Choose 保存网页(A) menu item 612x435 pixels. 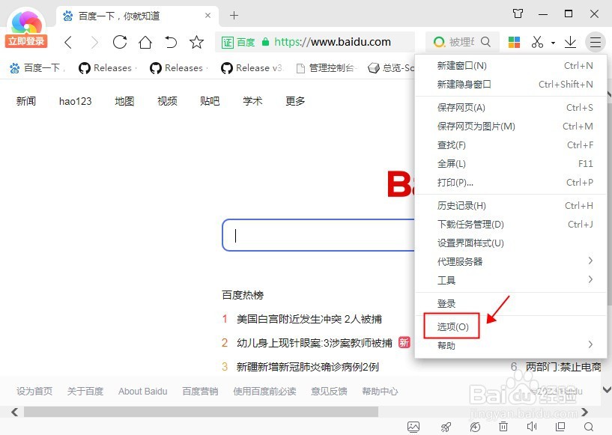coord(511,107)
